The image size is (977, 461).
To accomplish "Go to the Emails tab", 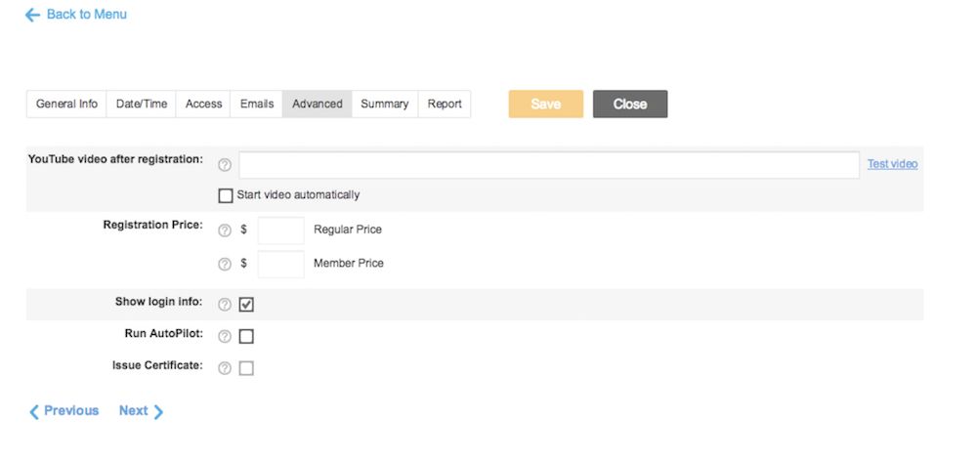I will tap(257, 105).
